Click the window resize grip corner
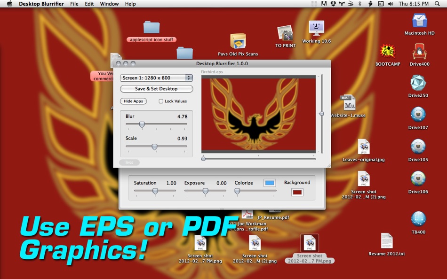 [x=329, y=165]
